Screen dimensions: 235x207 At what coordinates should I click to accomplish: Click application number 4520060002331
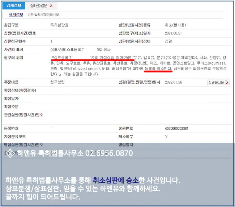tap(176, 129)
